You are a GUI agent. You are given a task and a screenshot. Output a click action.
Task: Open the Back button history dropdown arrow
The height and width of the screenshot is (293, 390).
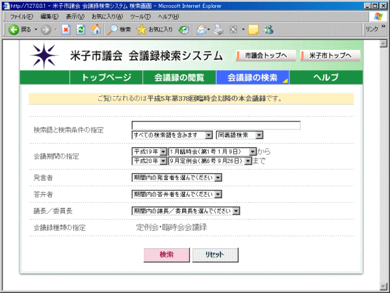36,30
